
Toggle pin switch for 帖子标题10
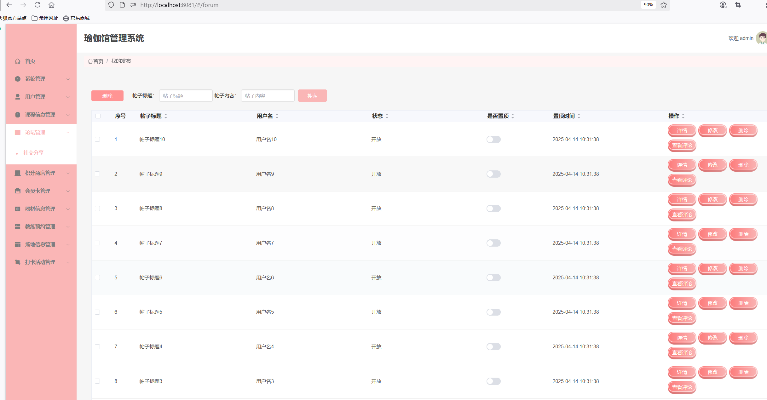click(493, 139)
